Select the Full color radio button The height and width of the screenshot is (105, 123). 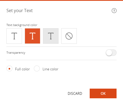coord(9,69)
